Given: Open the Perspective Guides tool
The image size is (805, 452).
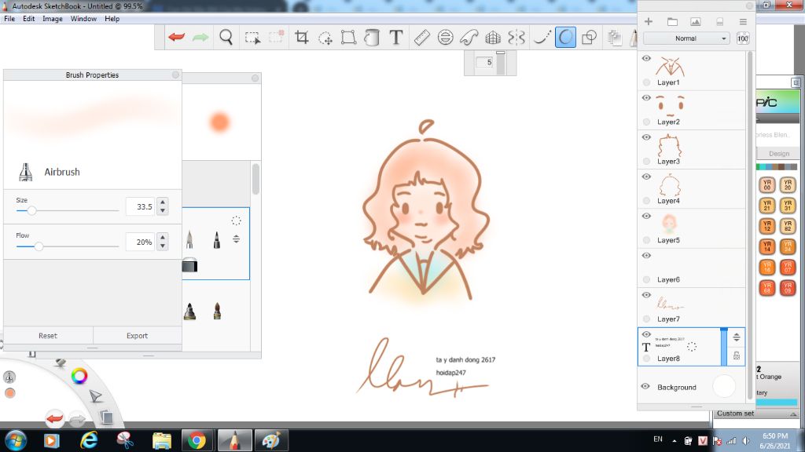Looking at the screenshot, I should point(493,37).
